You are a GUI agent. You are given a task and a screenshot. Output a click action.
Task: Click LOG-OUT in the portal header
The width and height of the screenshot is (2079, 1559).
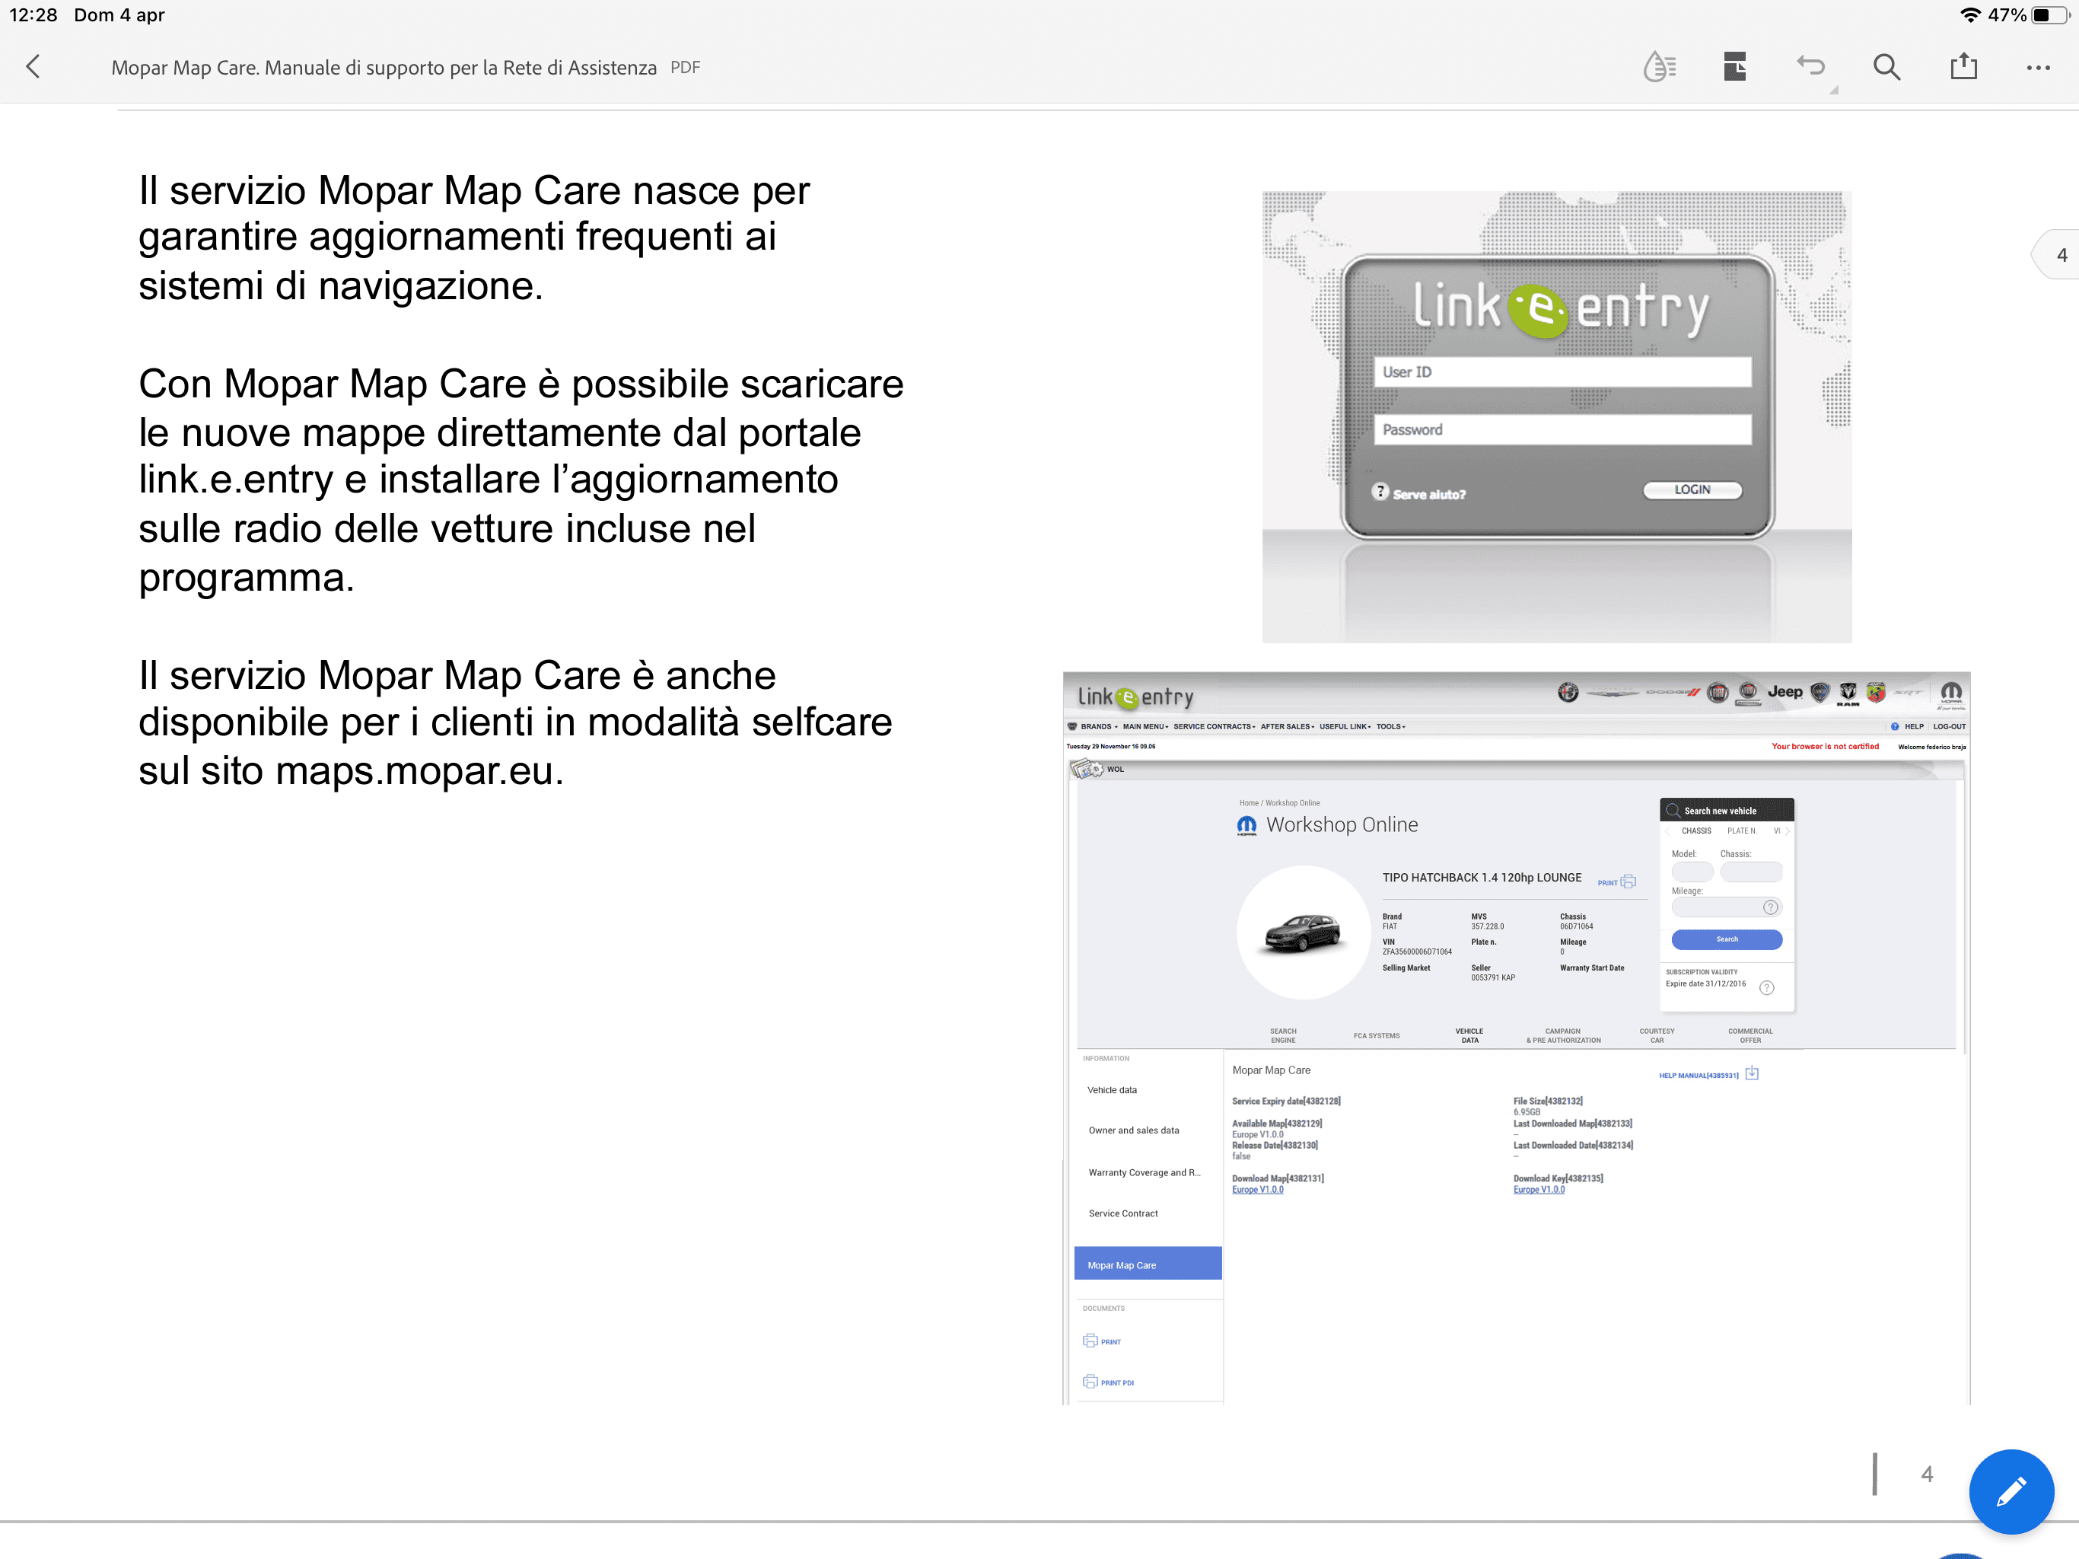tap(1948, 727)
